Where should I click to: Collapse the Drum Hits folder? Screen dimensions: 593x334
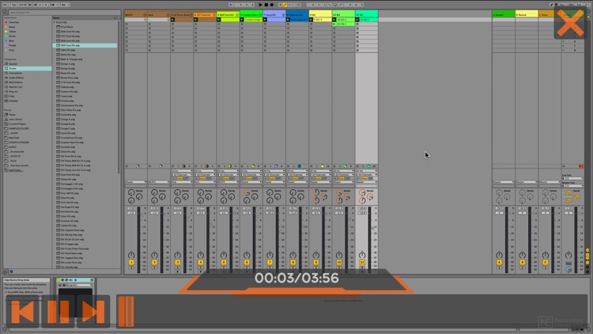click(x=54, y=22)
